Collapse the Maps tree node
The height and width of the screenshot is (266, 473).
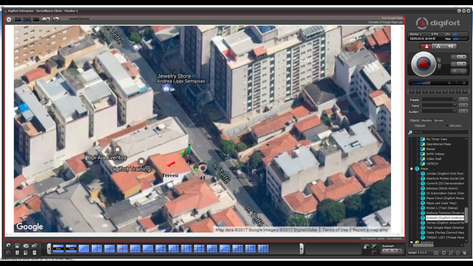412,169
